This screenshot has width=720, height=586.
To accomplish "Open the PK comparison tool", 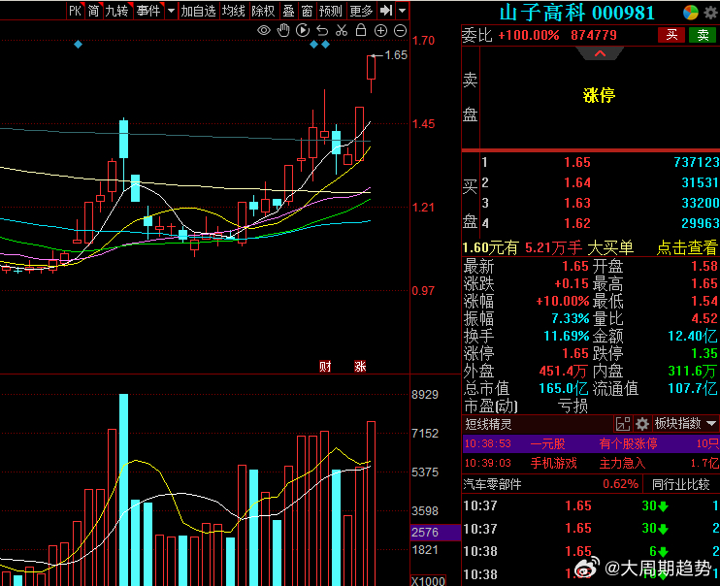I will click(x=76, y=11).
